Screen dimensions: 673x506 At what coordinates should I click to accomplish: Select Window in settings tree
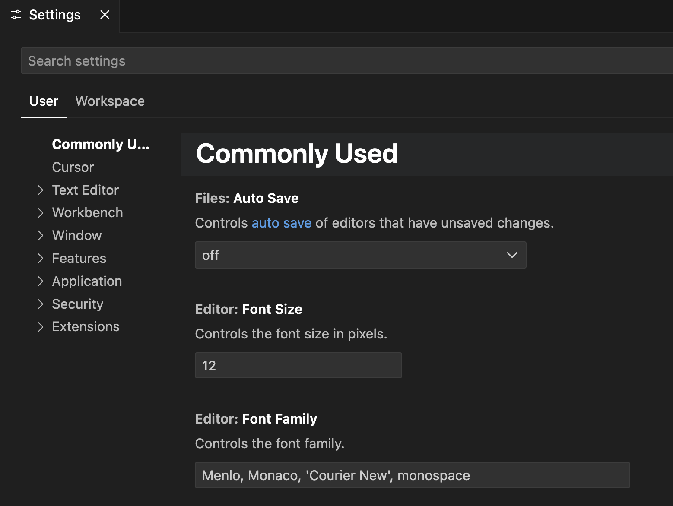(77, 235)
